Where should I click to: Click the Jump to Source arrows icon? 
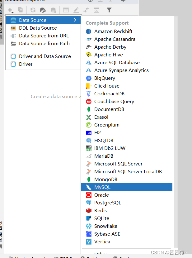coord(86,10)
